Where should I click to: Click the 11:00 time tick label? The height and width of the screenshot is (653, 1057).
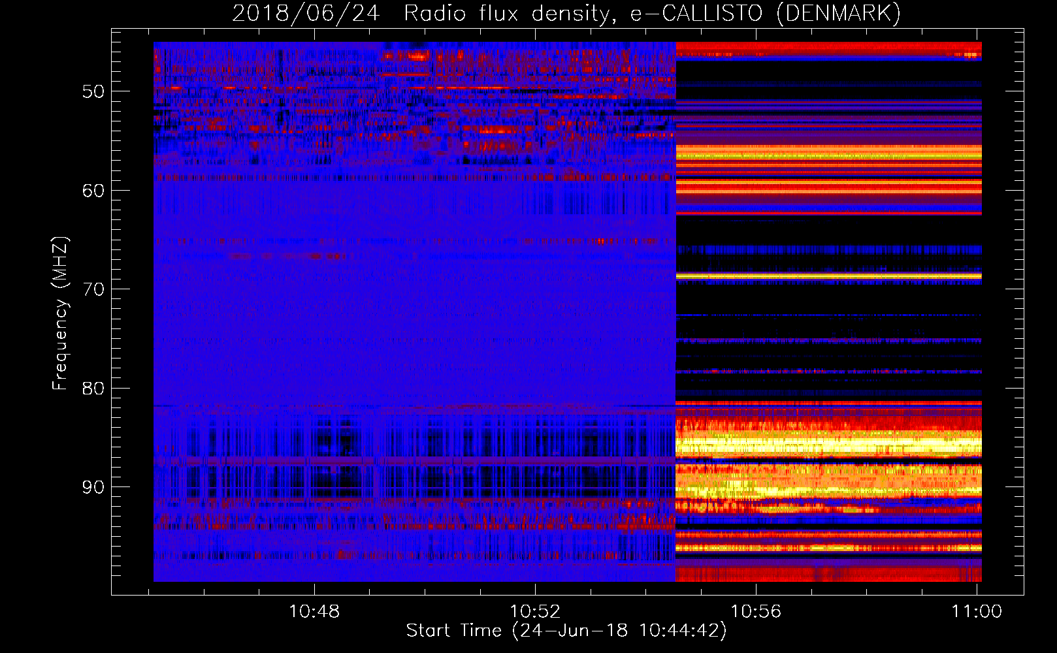[x=977, y=612]
